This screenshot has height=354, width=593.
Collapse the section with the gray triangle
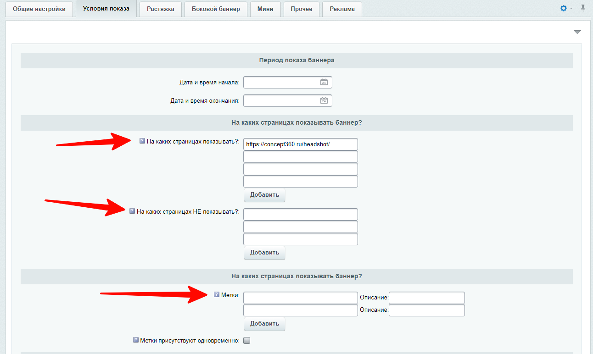577,32
